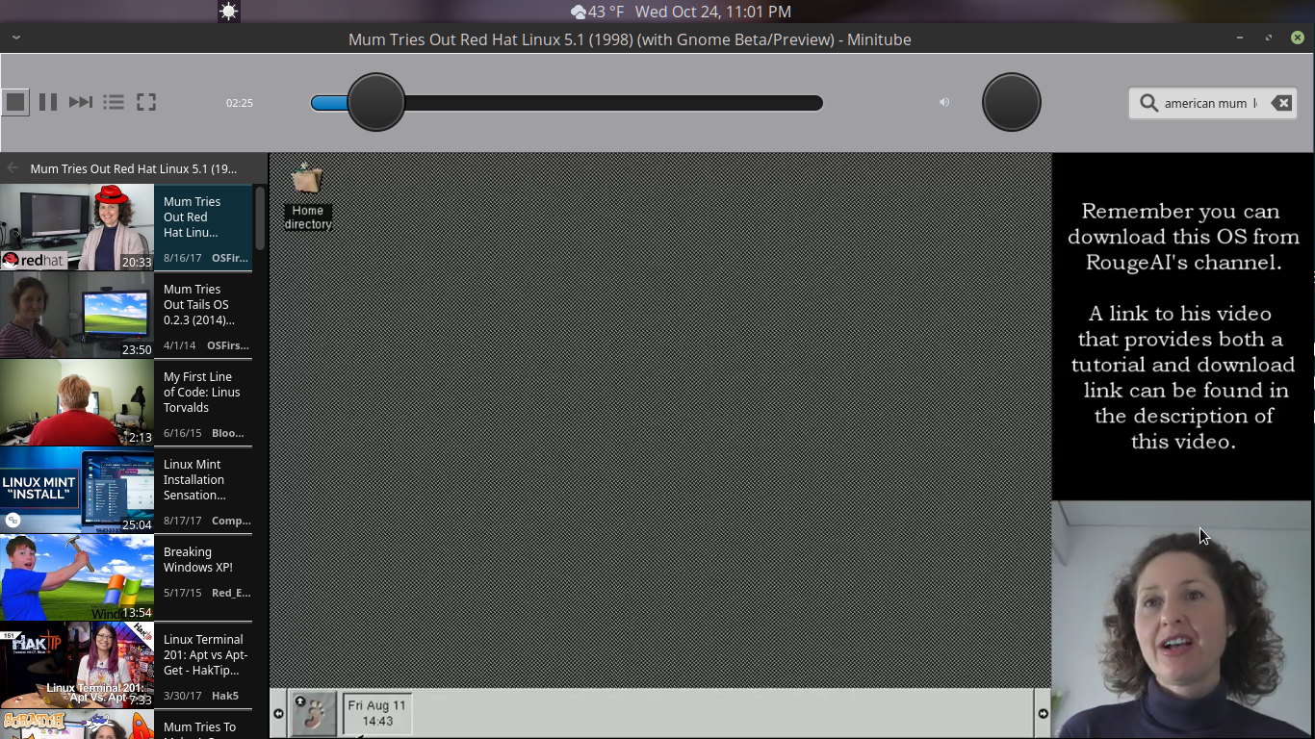Open Breaking Windows XP! video
This screenshot has width=1315, height=739.
tap(126, 577)
